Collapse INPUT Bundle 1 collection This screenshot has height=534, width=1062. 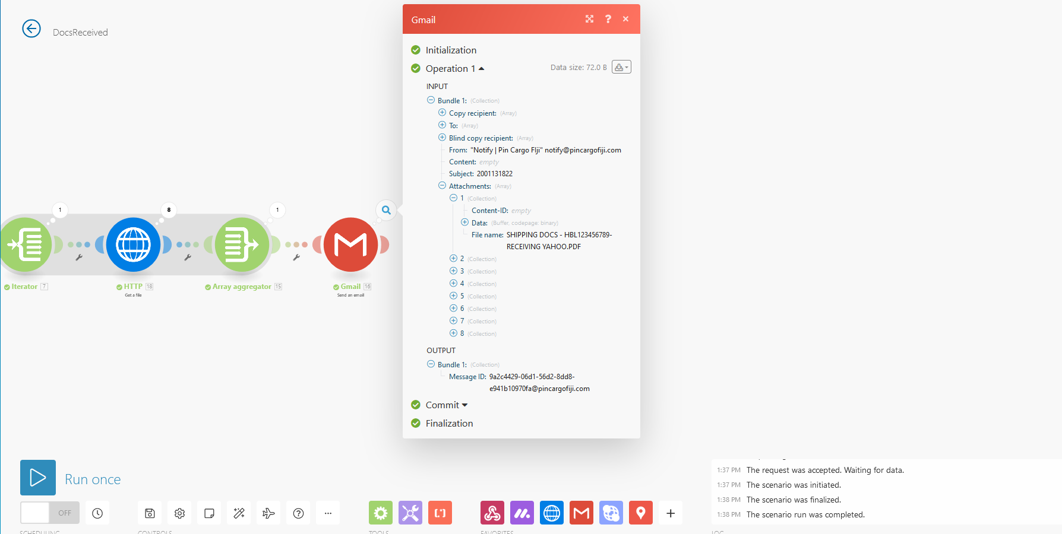tap(431, 100)
